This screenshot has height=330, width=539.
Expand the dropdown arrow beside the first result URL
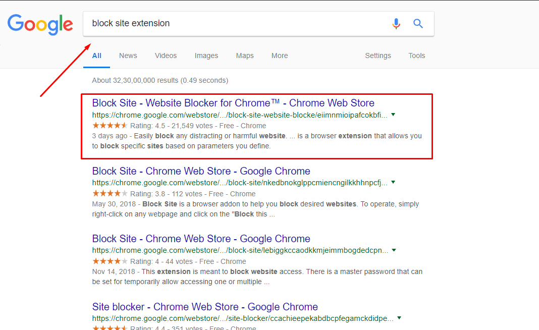393,115
